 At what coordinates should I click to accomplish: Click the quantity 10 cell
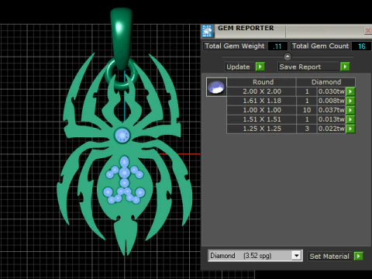tap(307, 110)
